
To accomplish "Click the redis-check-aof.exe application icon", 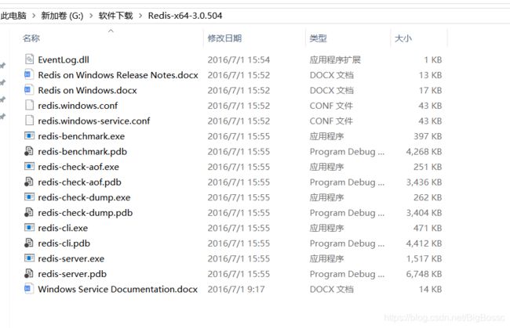I will (x=29, y=167).
